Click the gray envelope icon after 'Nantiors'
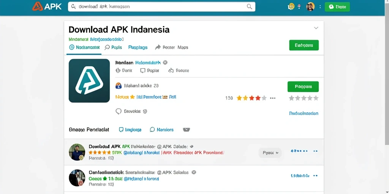This screenshot has height=194, width=389. click(186, 130)
